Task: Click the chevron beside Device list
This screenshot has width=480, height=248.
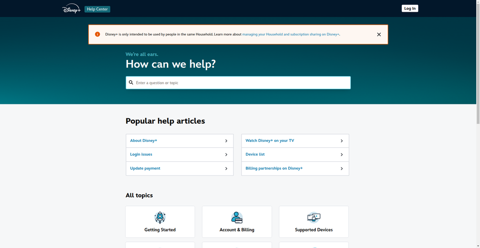Action: (342, 154)
